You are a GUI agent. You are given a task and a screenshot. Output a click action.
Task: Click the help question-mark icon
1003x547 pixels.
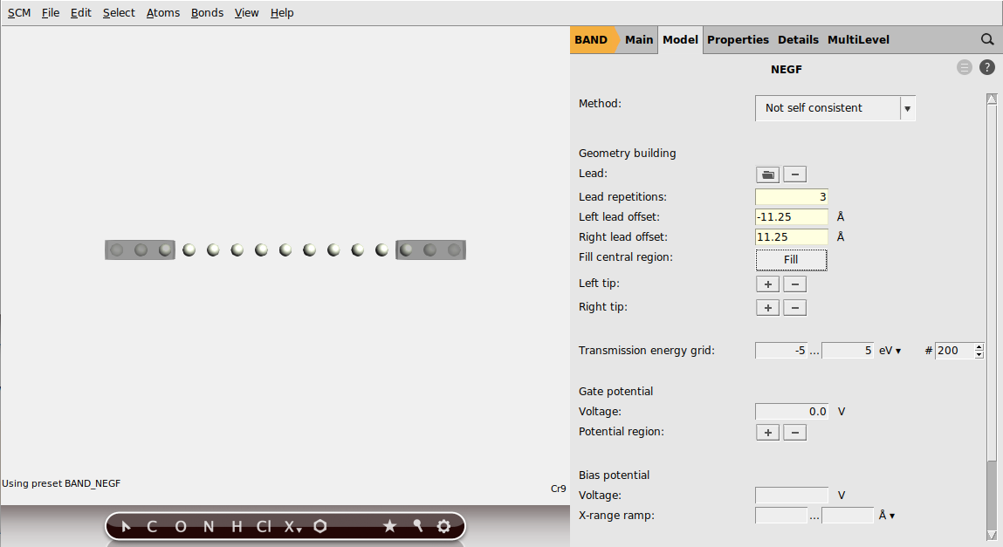pyautogui.click(x=986, y=67)
